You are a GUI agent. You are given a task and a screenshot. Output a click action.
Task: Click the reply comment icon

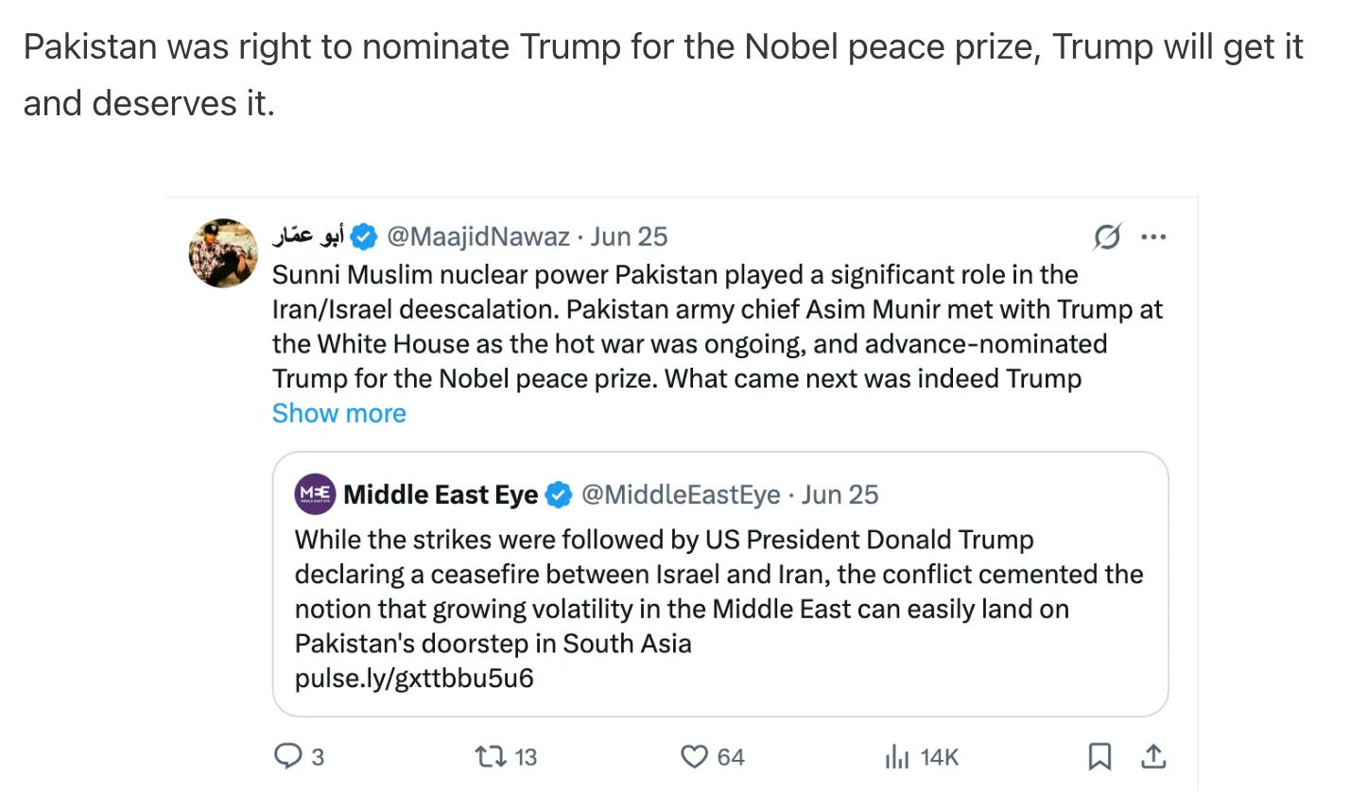[x=286, y=756]
